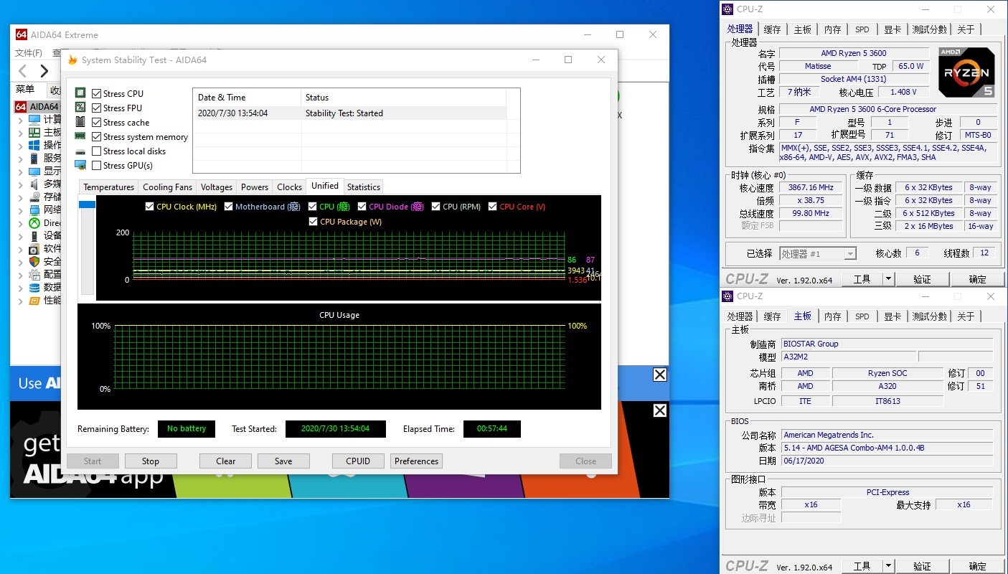Click the software disc icon in AIDA64 tree

(x=34, y=248)
